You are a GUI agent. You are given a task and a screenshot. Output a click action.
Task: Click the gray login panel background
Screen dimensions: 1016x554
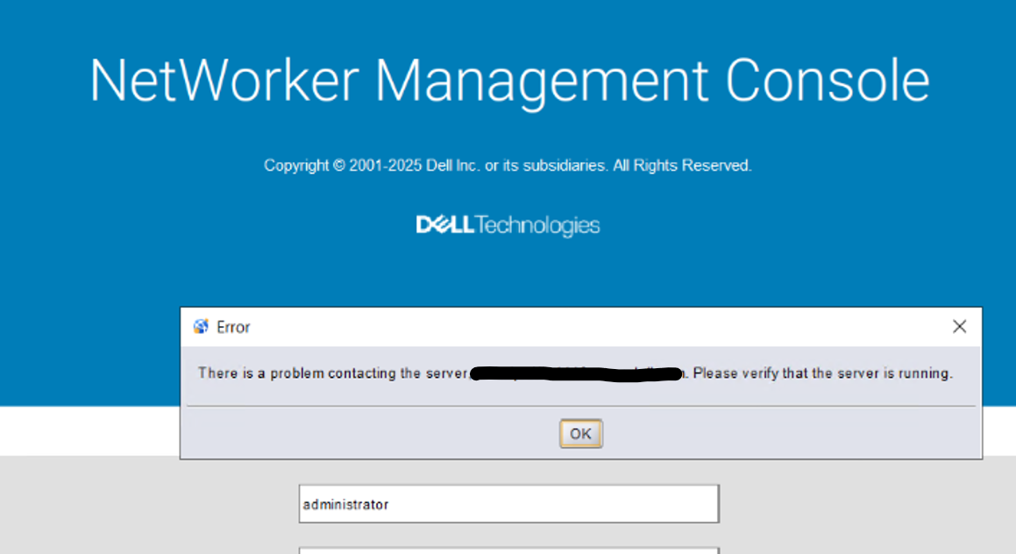[x=131, y=508]
